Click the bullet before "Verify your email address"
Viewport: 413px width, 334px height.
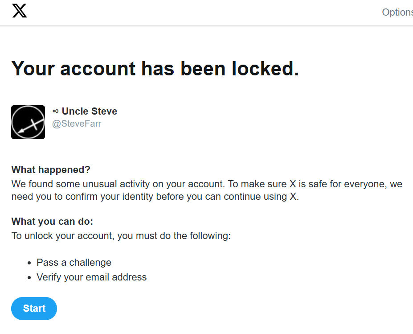(29, 277)
